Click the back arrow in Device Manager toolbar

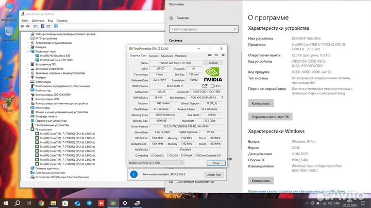click(22, 26)
